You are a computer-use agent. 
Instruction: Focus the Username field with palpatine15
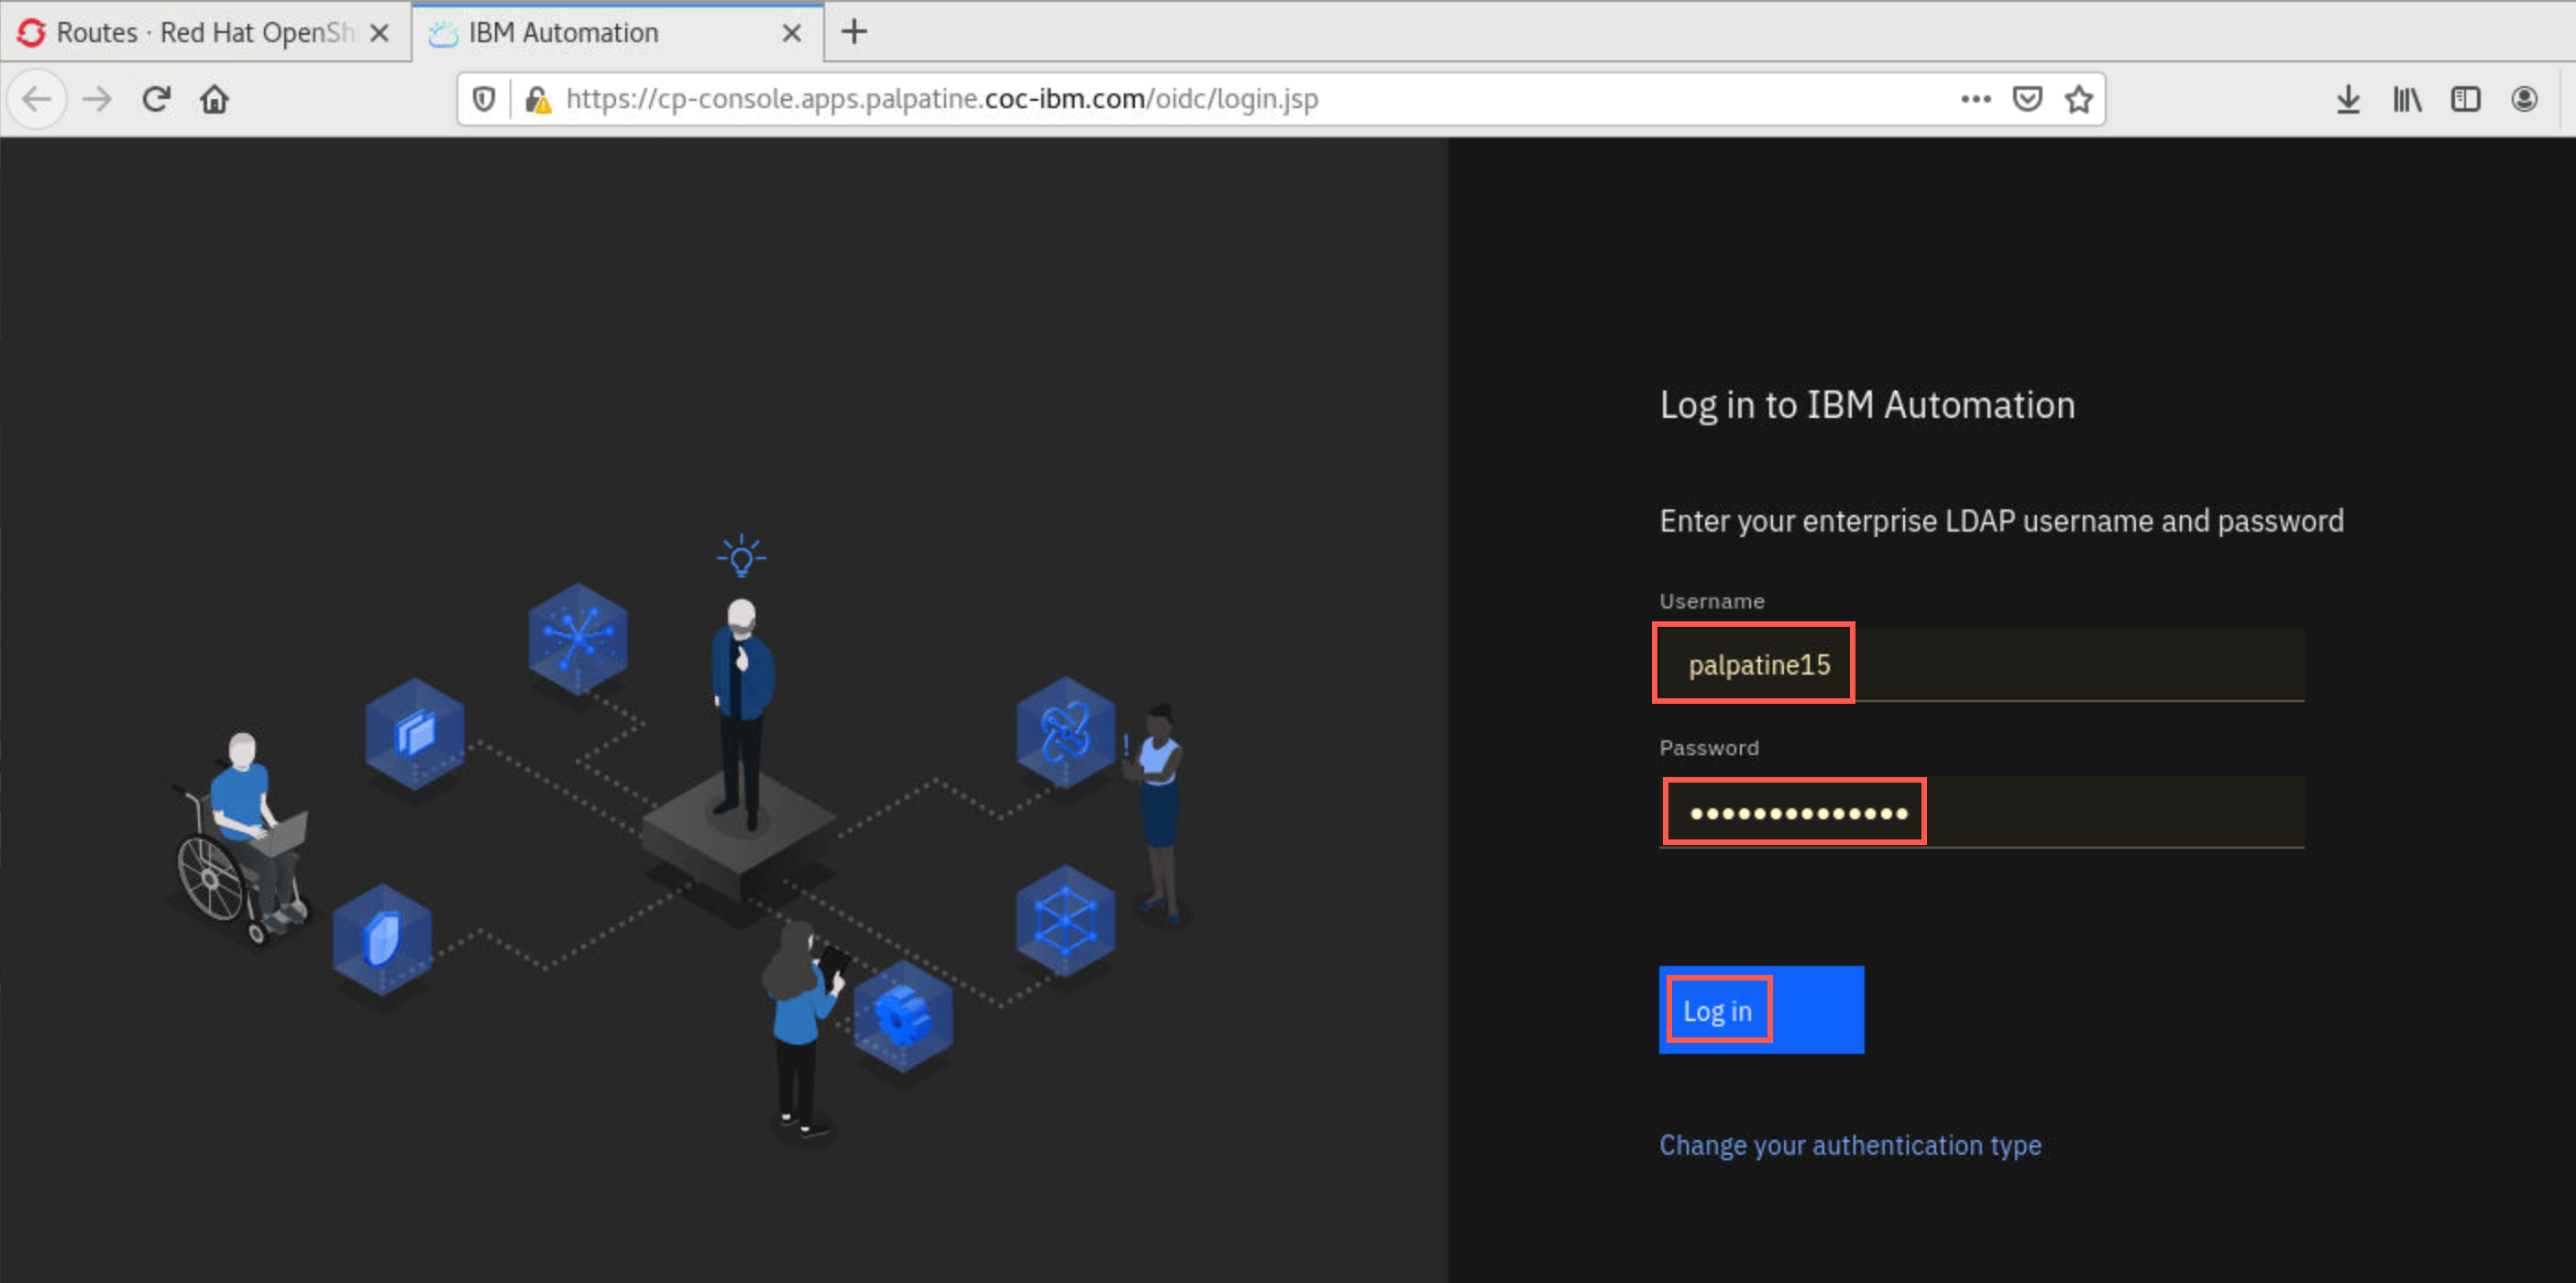coord(1981,665)
